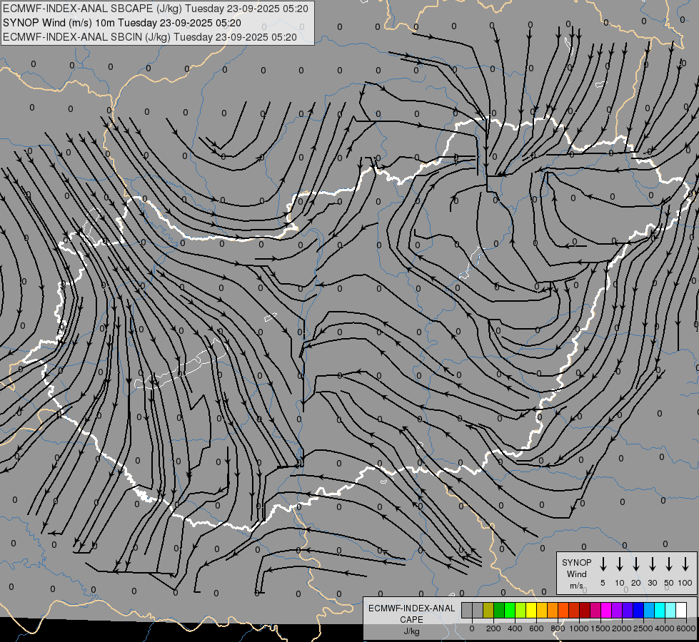Viewport: 699px width, 642px height.
Task: Click the SBCAPE title line in header box
Action: [x=156, y=9]
